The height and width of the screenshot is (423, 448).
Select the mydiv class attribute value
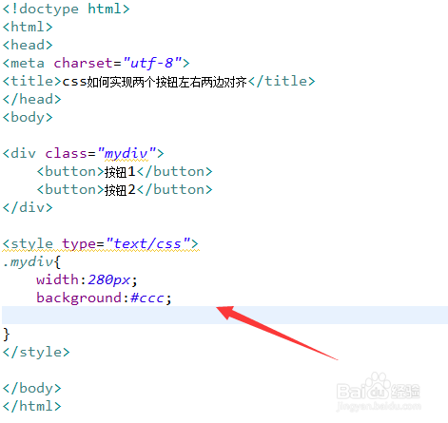(x=127, y=154)
